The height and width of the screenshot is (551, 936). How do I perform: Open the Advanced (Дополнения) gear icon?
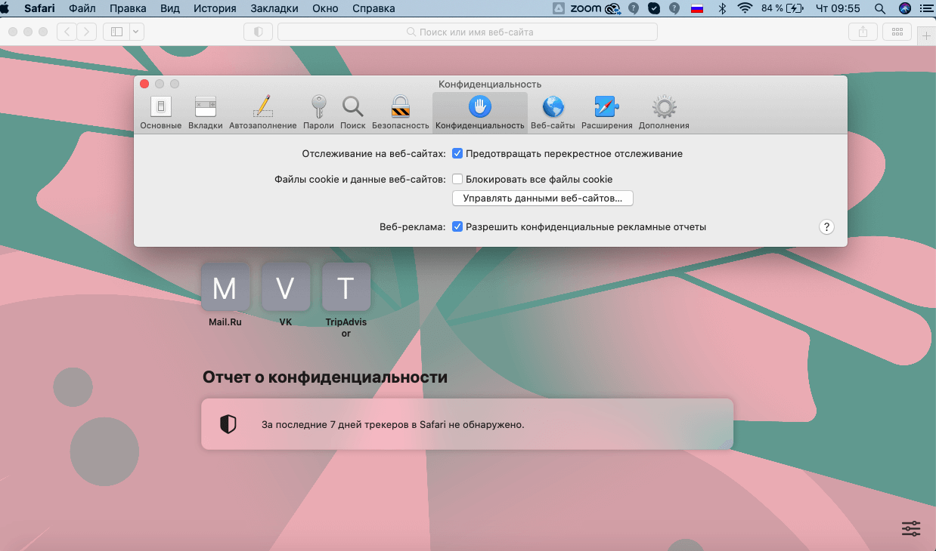click(x=664, y=107)
